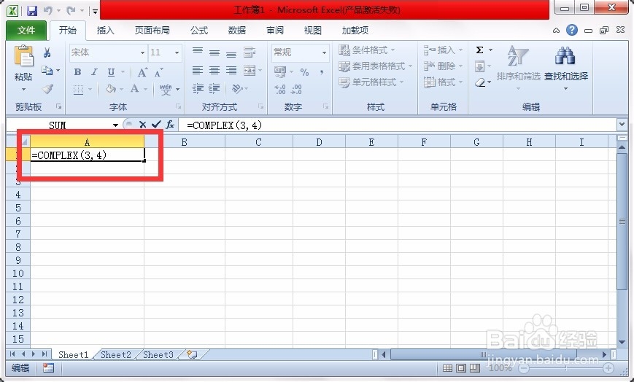
Task: Toggle Underline formatting
Action: [111, 72]
